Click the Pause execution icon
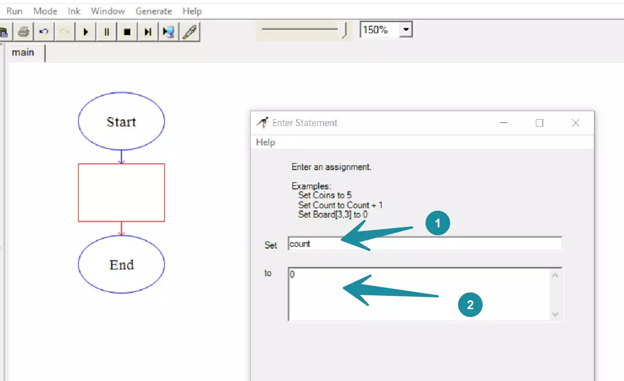 (x=106, y=32)
